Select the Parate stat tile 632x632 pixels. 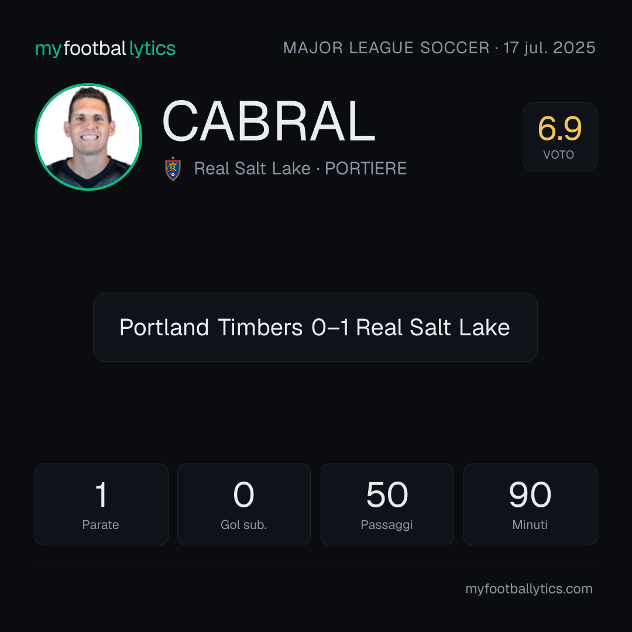[x=101, y=504]
